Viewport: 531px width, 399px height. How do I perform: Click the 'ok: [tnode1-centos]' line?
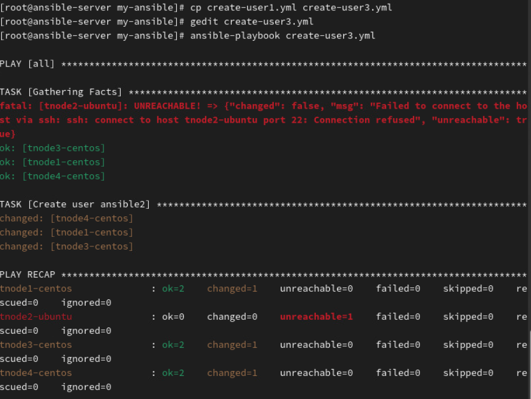tap(52, 162)
